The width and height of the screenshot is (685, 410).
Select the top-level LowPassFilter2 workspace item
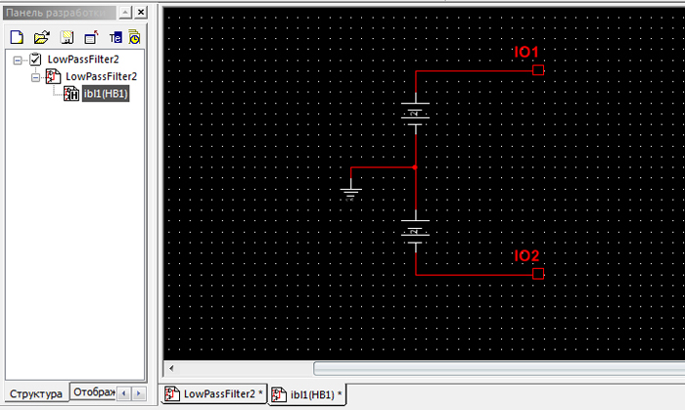tap(83, 60)
